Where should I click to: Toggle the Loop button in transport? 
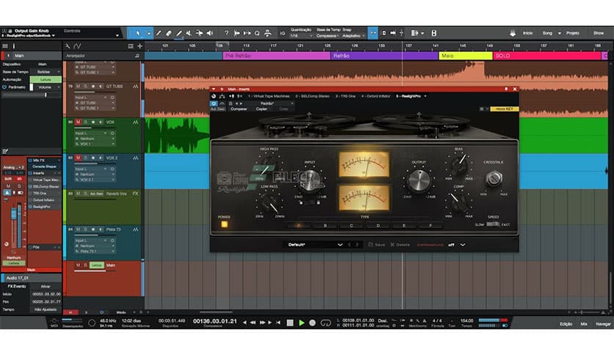coord(325,323)
